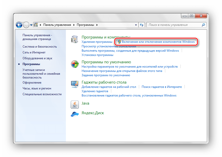Open the Яндекс.Диск heading link

(x=93, y=113)
